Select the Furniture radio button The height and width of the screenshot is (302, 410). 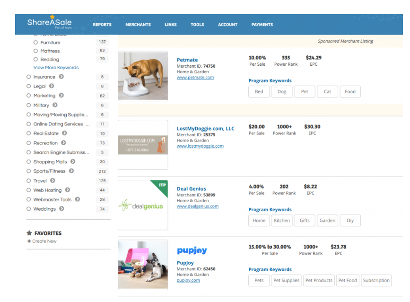(35, 43)
